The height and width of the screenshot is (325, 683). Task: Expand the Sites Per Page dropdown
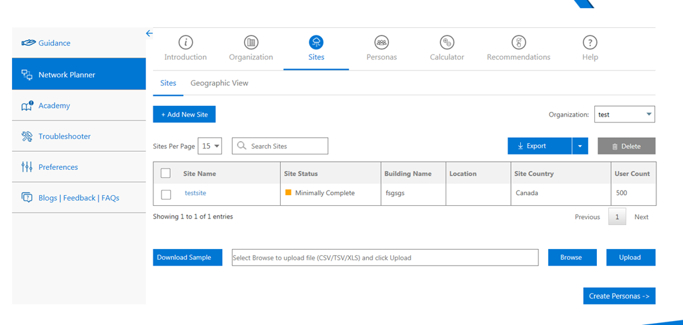pos(211,146)
